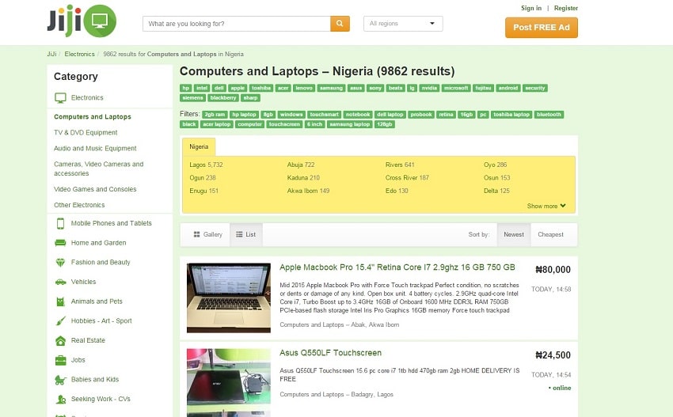Filter by Enugu 151 region
This screenshot has width=673, height=417.
point(203,191)
